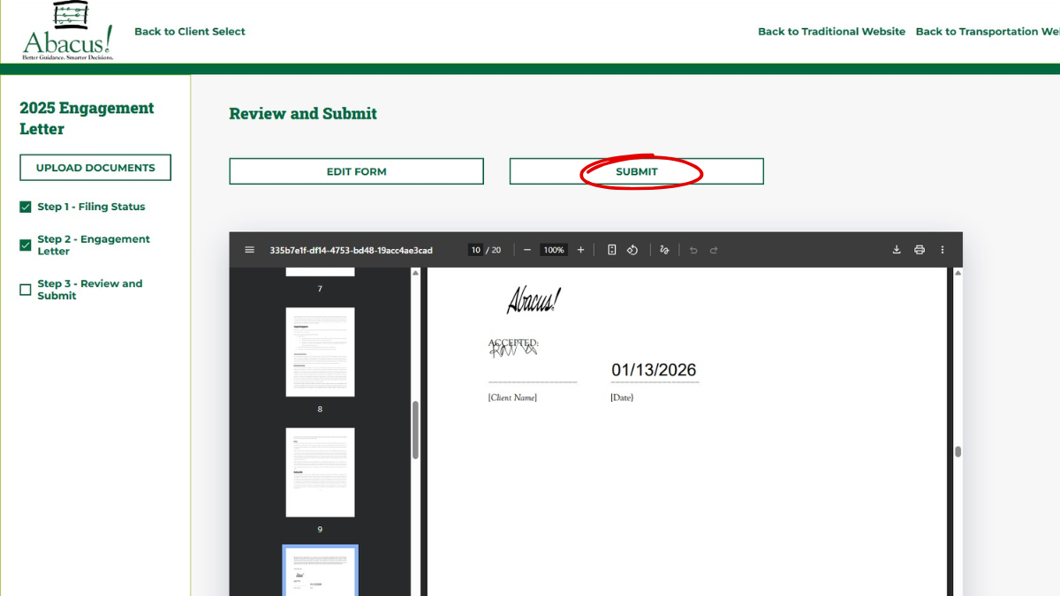Open the PDF more actions menu
The image size is (1060, 596).
[x=943, y=250]
